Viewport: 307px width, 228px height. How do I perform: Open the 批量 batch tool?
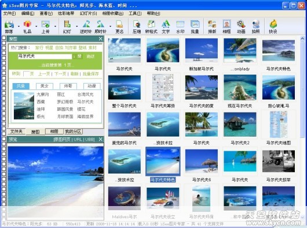(195, 27)
